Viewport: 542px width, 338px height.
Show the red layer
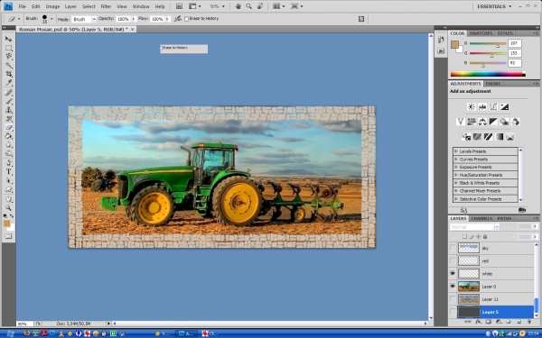click(x=453, y=260)
